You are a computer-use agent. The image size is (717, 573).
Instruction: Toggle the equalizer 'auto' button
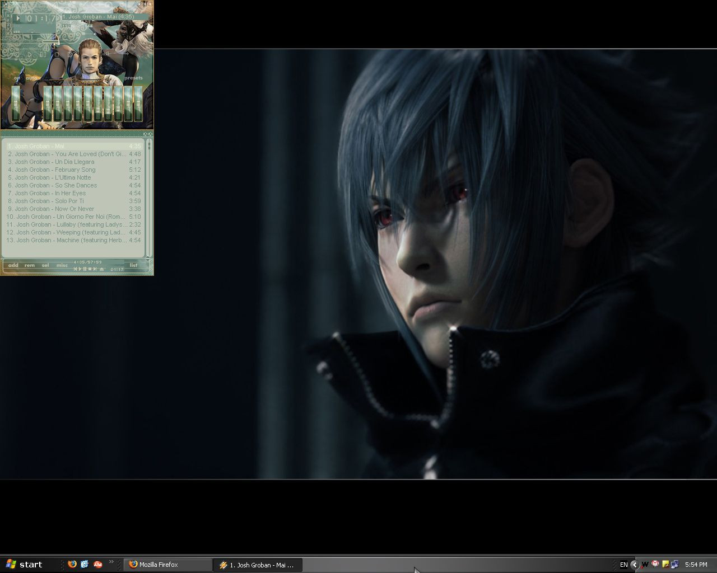[31, 78]
